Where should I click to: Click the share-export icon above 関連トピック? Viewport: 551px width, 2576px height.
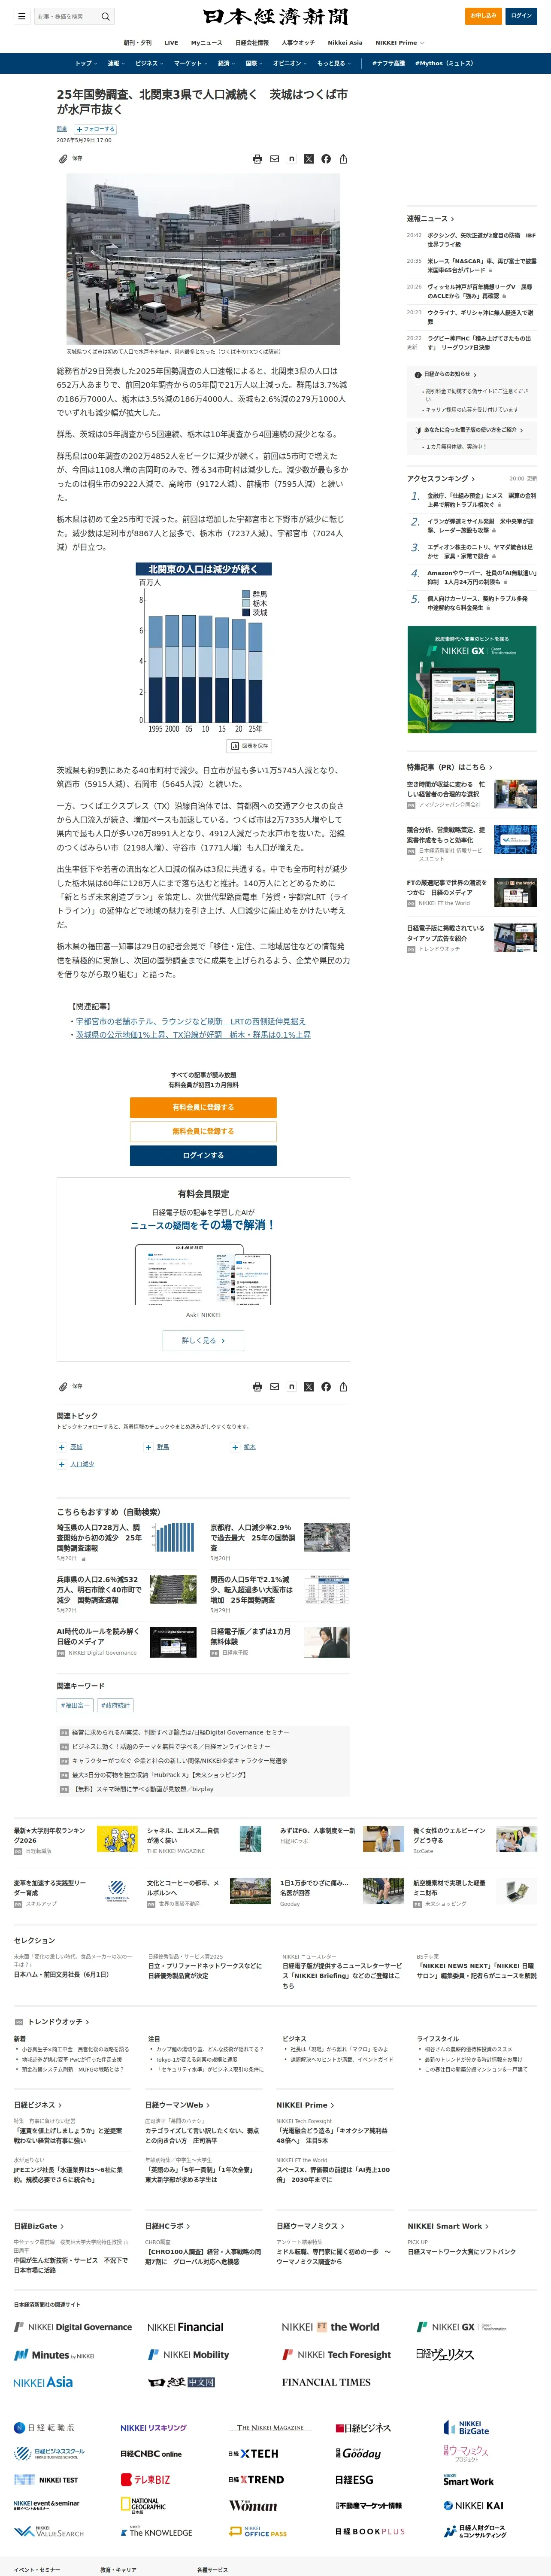coord(343,1387)
